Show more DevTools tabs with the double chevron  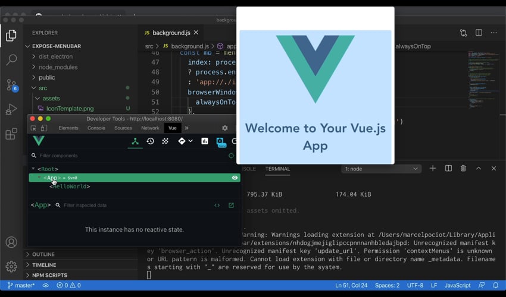[x=186, y=128]
